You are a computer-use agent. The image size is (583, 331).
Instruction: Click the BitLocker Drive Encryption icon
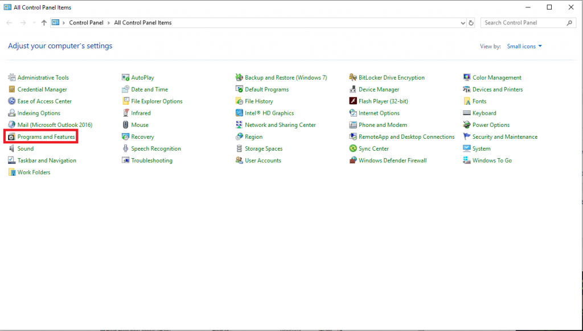pyautogui.click(x=353, y=78)
